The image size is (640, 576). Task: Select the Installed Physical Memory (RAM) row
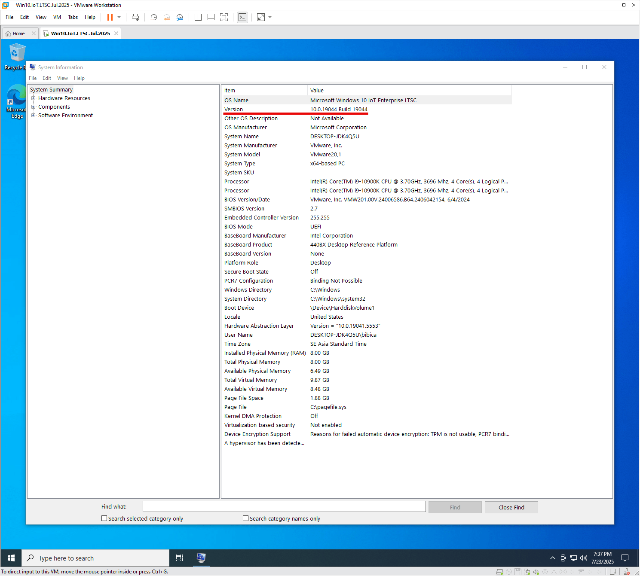367,353
